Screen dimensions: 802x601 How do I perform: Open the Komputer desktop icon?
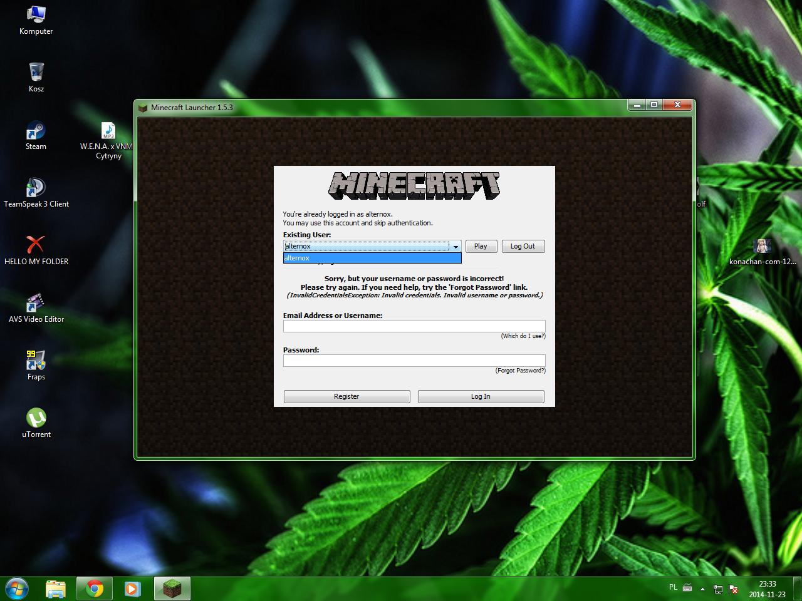36,20
